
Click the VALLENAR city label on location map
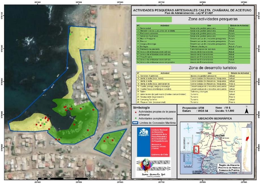220,136
